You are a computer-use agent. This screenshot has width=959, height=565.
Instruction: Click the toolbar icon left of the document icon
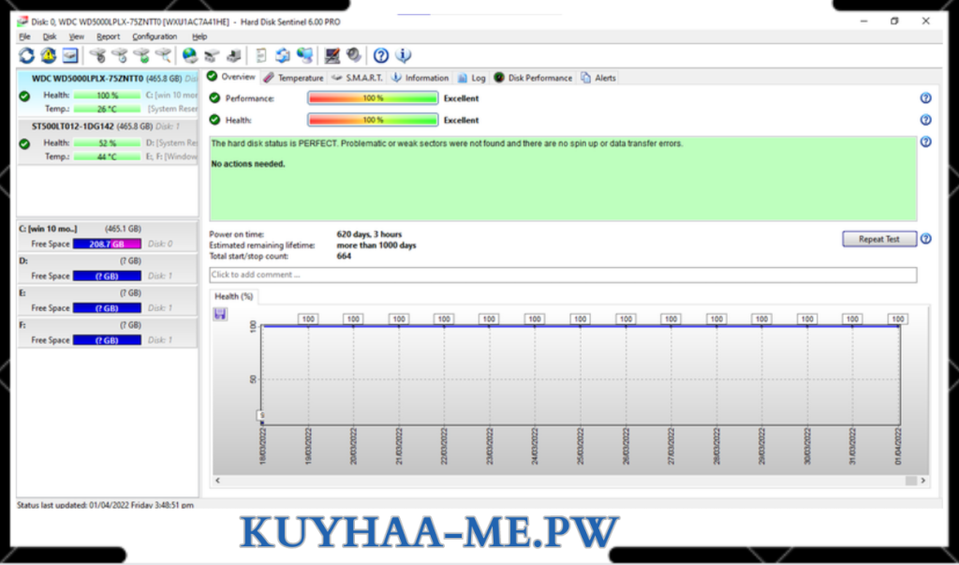(x=233, y=55)
